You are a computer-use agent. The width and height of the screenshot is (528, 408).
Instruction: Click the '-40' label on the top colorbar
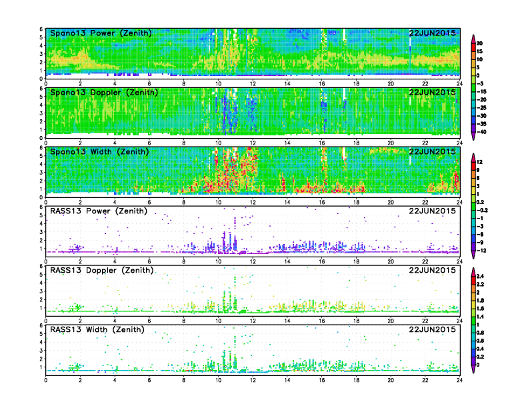(481, 132)
